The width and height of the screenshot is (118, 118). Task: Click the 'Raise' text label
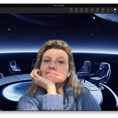click(x=82, y=12)
